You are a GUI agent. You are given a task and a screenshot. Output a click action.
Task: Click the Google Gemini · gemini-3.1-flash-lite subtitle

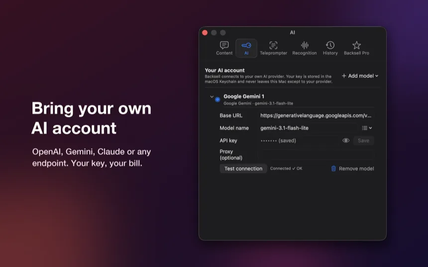(x=258, y=103)
